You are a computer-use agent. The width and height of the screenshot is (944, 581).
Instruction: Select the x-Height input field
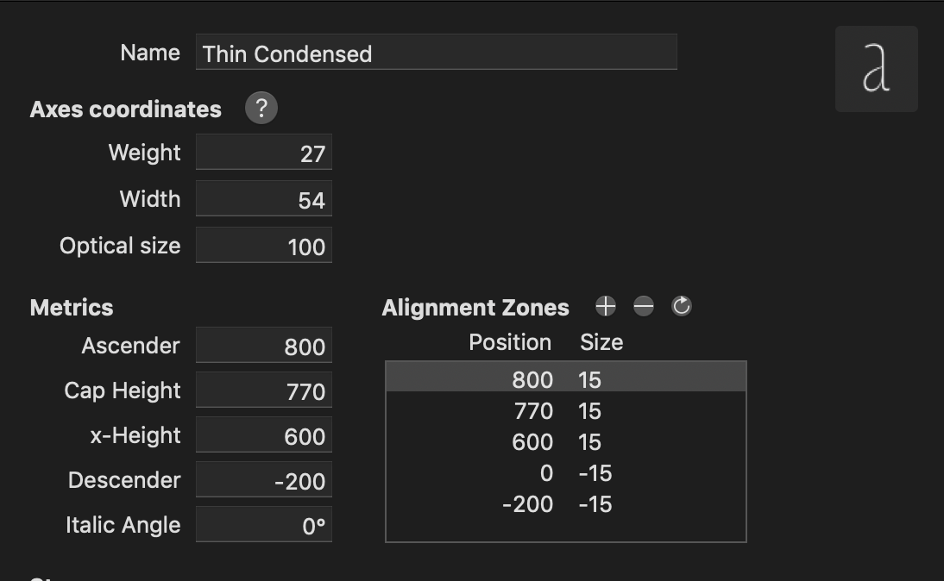(x=264, y=435)
